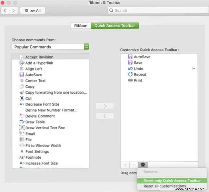This screenshot has height=192, width=209.
Task: Select the Draw Table command text
Action: tap(35, 122)
